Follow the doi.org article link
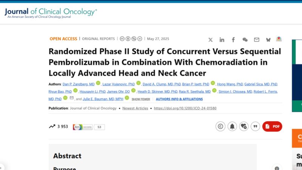Screen dimensions: 302x170 click(185, 108)
